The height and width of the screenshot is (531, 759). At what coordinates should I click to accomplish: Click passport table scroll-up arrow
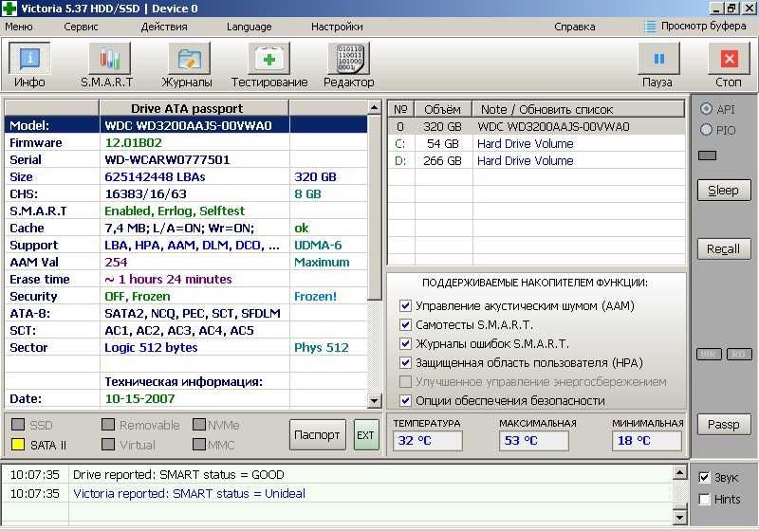click(374, 107)
